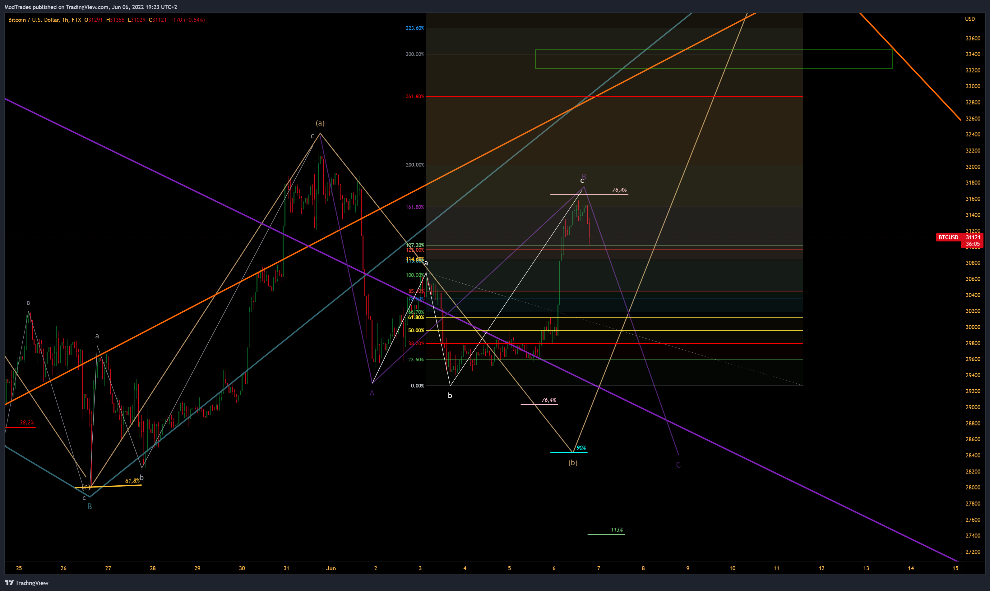Click the cyan 90% retracement label
Viewport: 990px width, 591px height.
point(581,448)
